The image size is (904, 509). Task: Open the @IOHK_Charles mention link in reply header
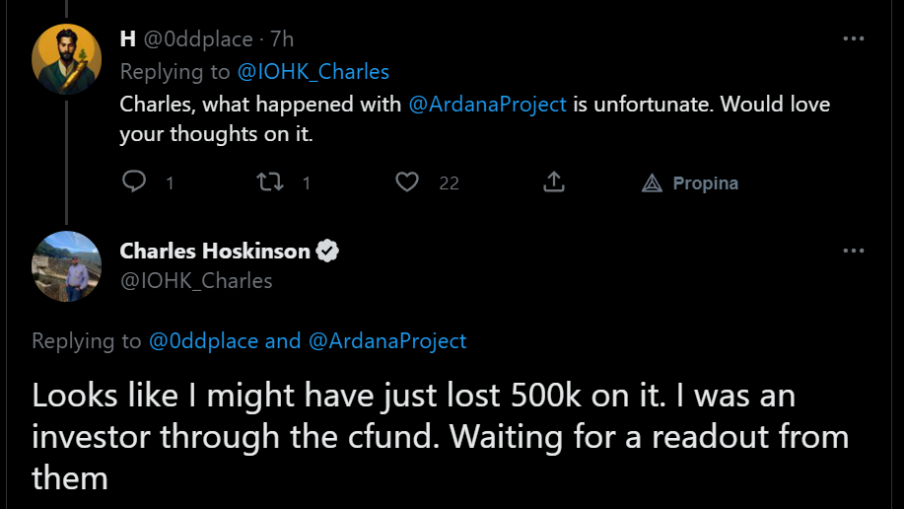click(313, 72)
